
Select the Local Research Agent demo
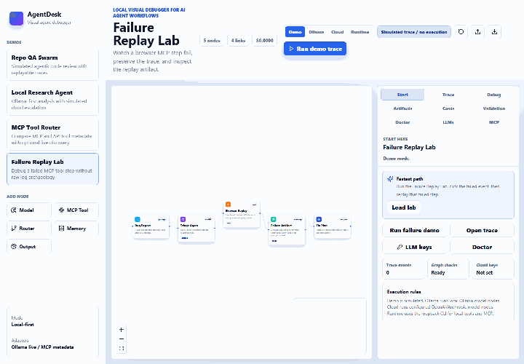click(x=53, y=100)
